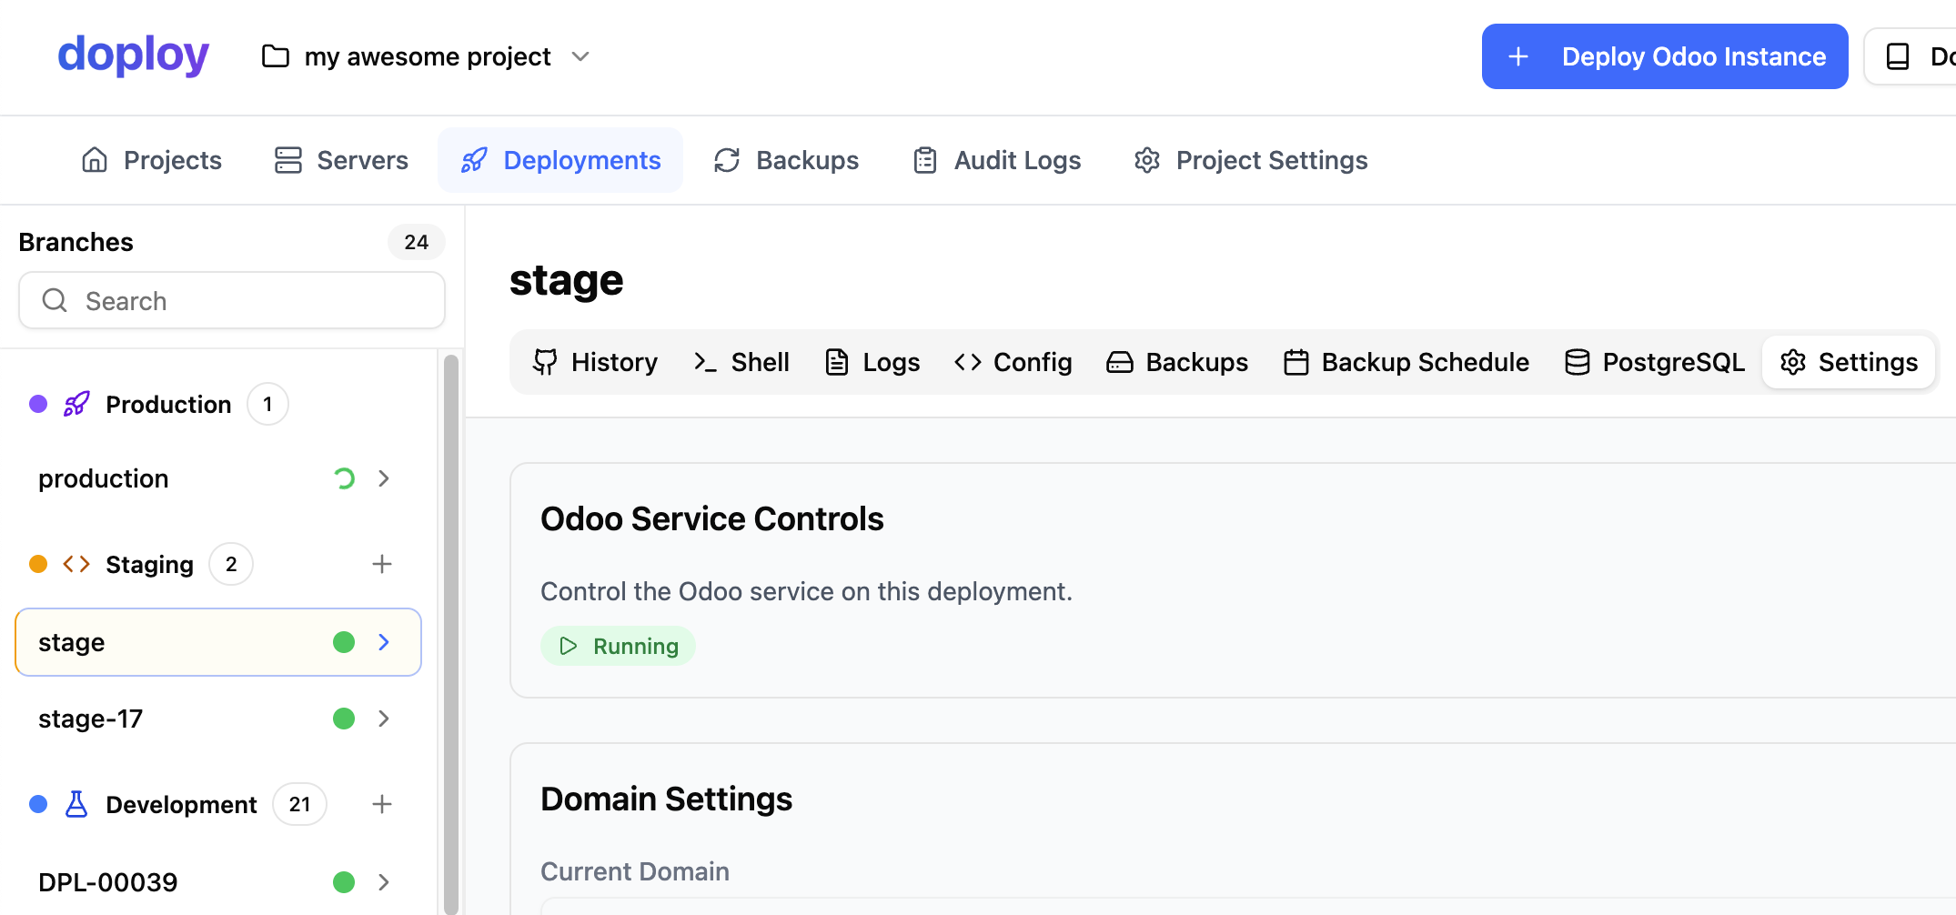Click the production loading spinner icon

click(344, 478)
